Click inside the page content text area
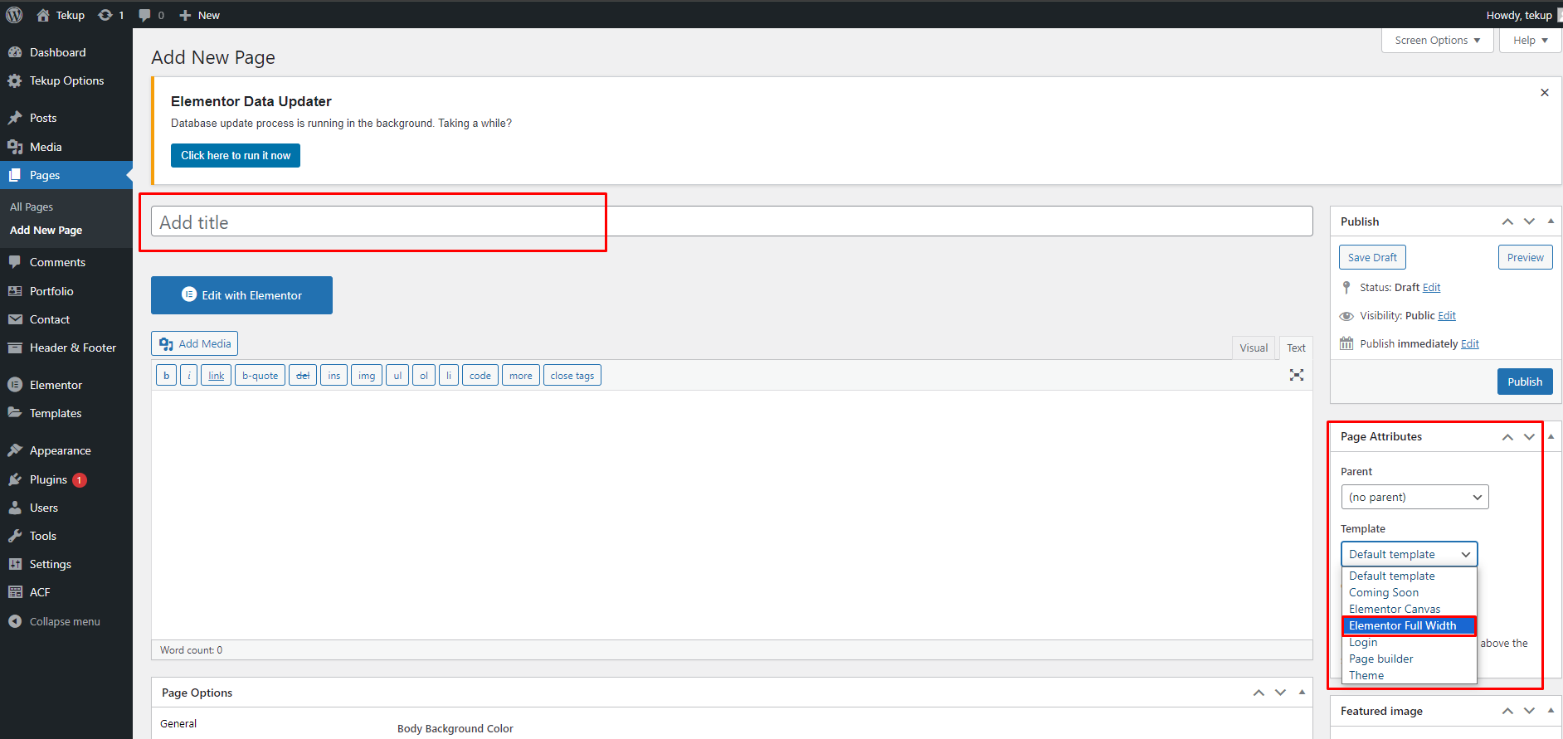The image size is (1563, 739). (x=732, y=514)
